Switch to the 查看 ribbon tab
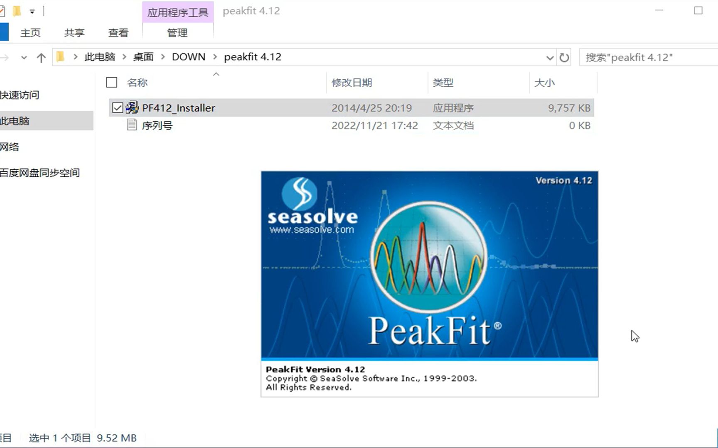The image size is (718, 448). [x=118, y=32]
